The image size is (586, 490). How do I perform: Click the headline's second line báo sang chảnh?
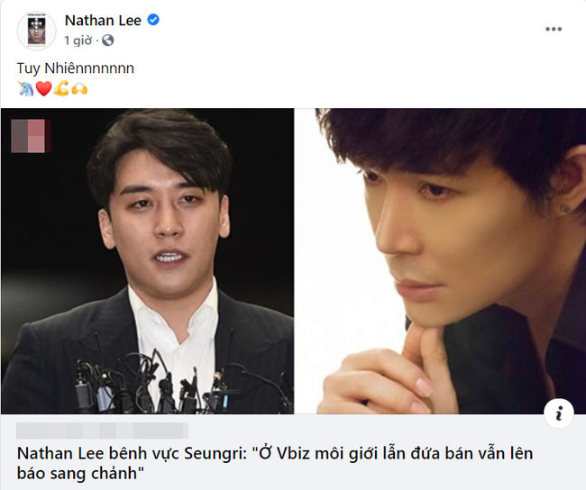tap(80, 473)
